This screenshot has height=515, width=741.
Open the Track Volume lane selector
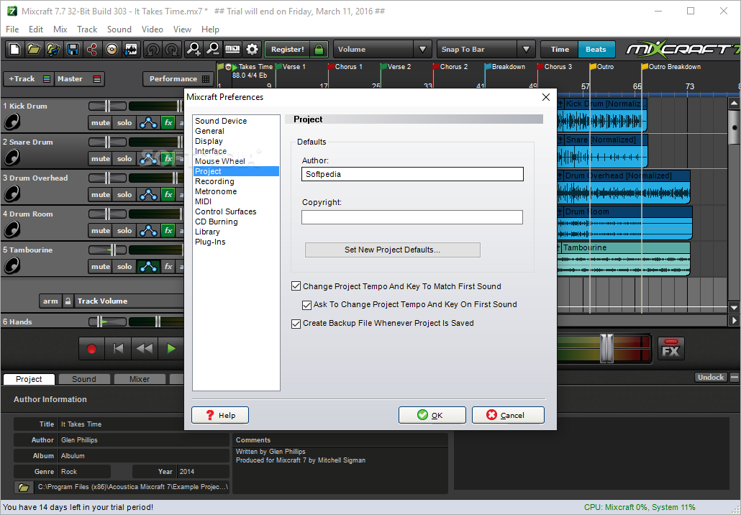click(129, 301)
